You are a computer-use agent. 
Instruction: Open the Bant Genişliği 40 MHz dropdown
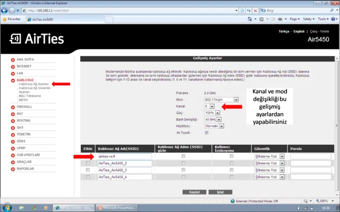[x=212, y=119]
